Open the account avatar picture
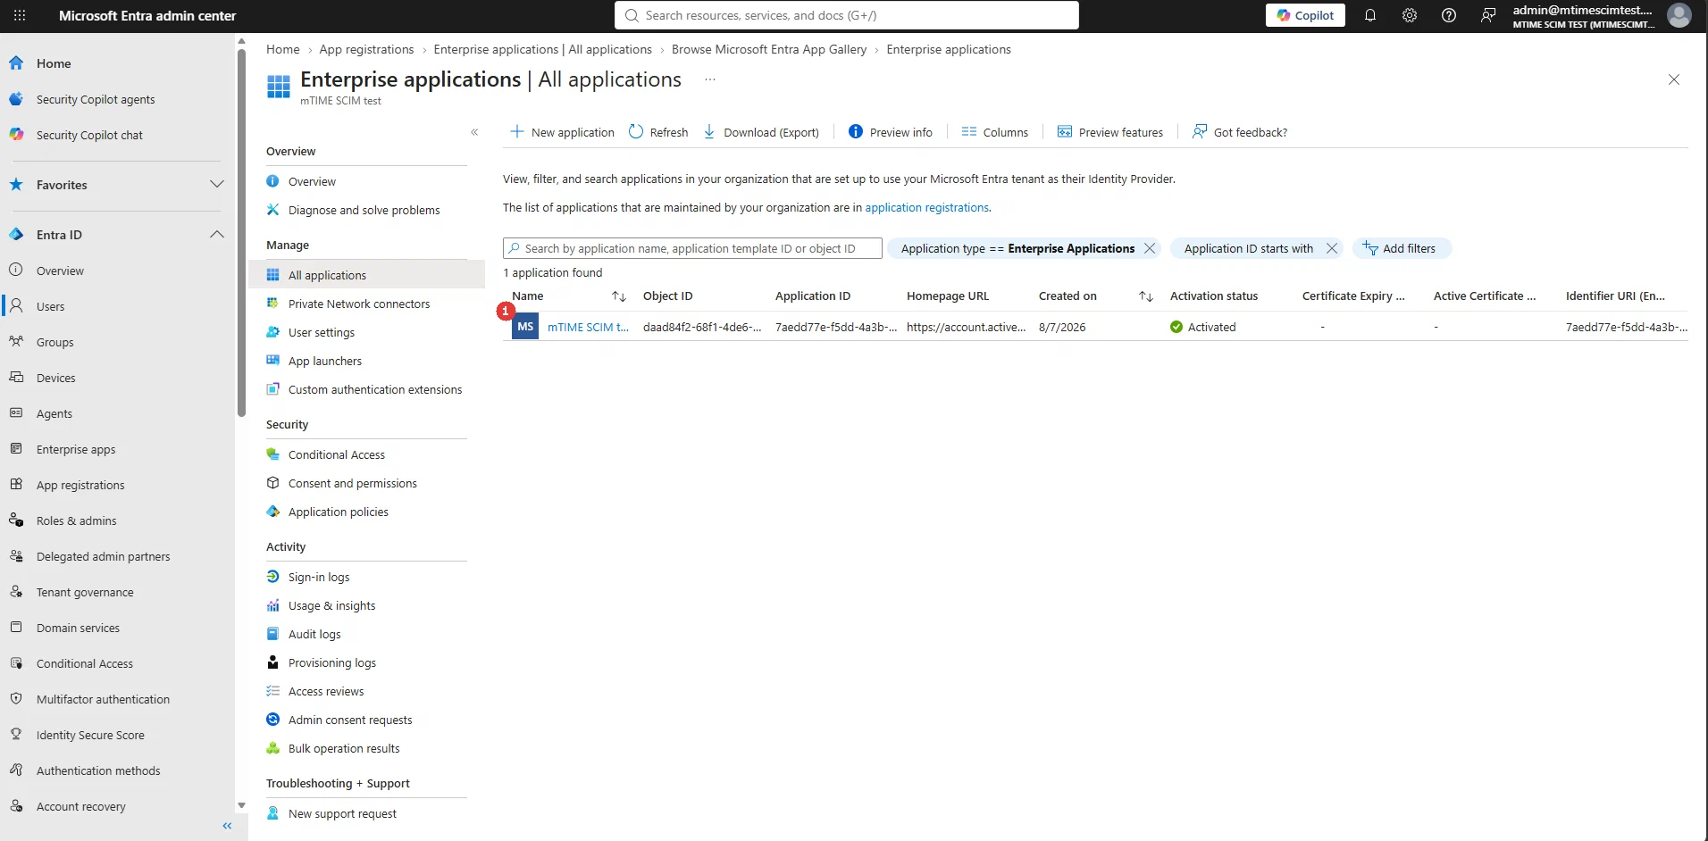The height and width of the screenshot is (841, 1708). coord(1679,15)
